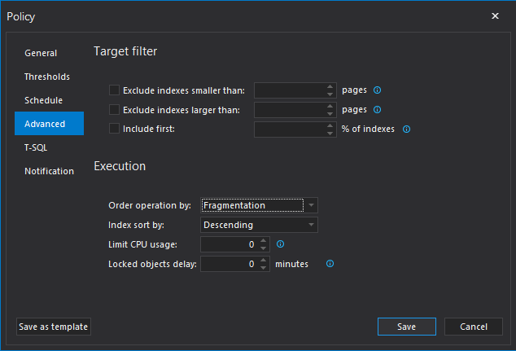This screenshot has width=516, height=351.
Task: Click info icon beside Limit CPU usage
Action: point(280,244)
